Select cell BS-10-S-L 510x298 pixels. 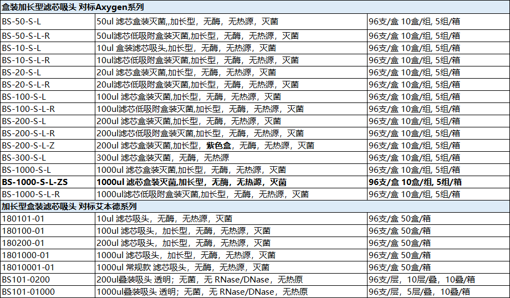pyautogui.click(x=48, y=48)
